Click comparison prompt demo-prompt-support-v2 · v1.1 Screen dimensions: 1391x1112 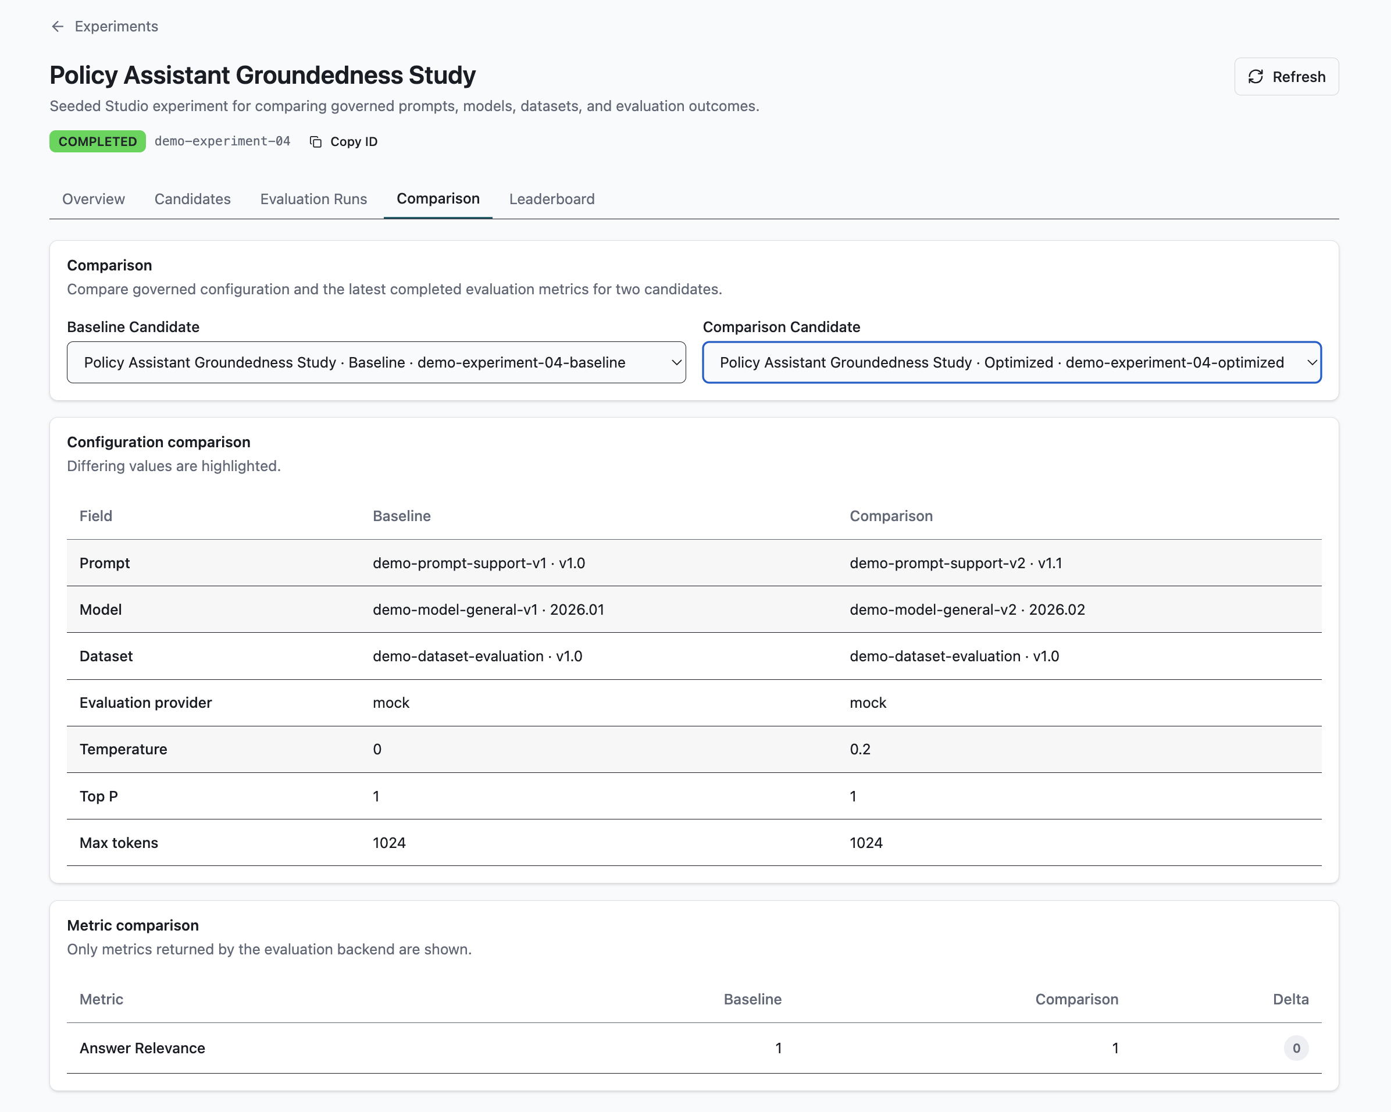955,564
